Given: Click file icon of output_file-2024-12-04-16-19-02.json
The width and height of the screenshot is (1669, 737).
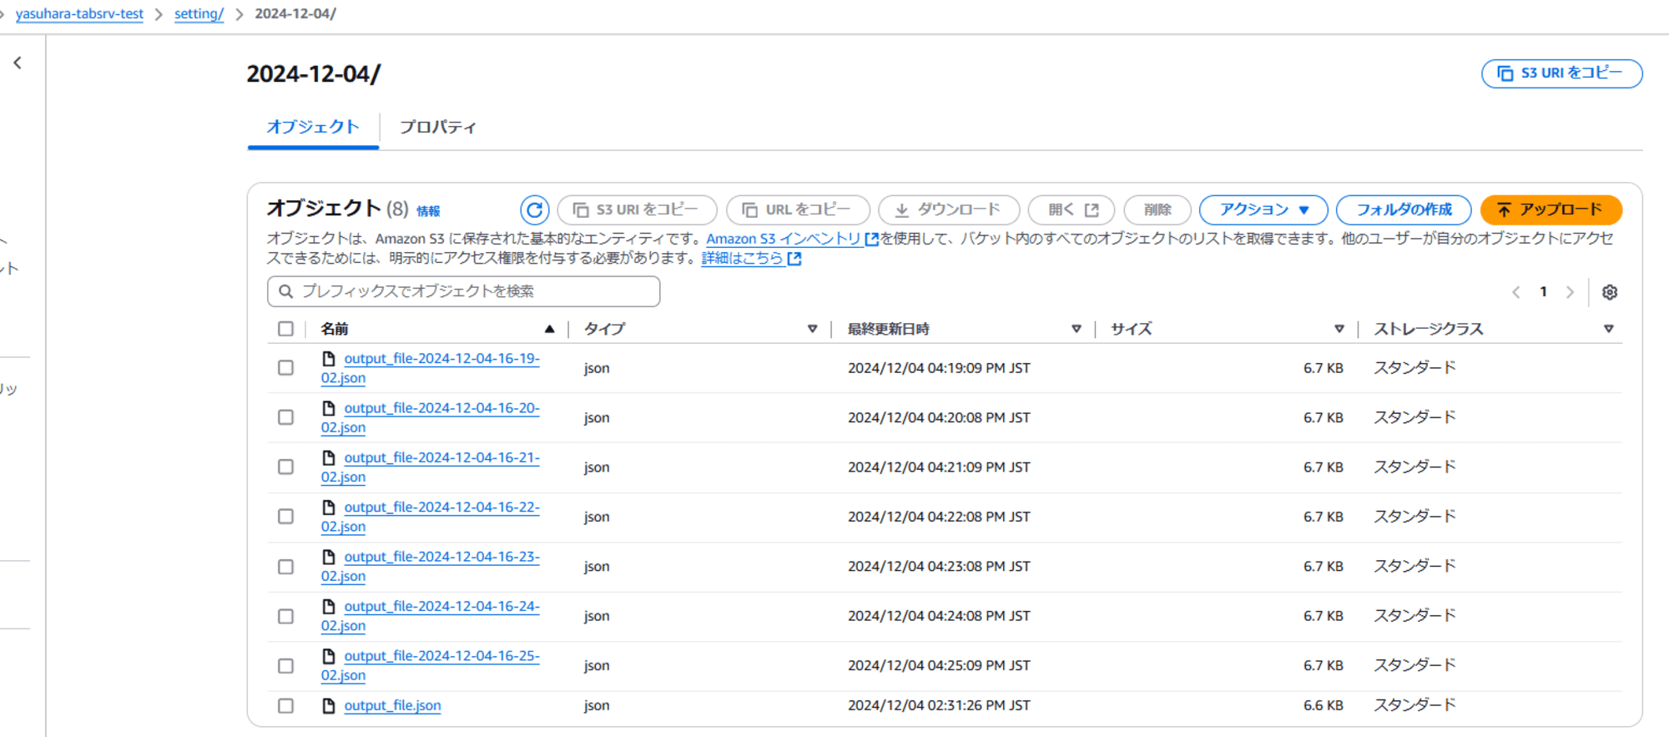Looking at the screenshot, I should pos(329,359).
